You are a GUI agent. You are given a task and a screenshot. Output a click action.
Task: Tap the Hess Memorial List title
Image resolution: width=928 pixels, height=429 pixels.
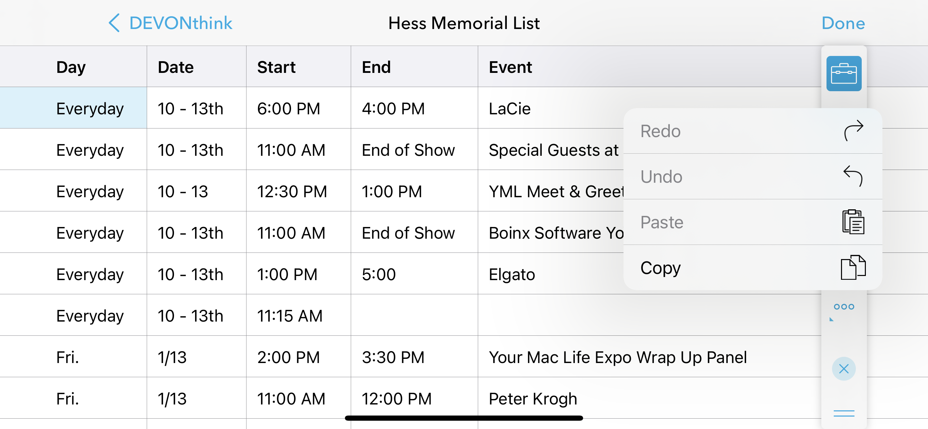click(x=464, y=23)
